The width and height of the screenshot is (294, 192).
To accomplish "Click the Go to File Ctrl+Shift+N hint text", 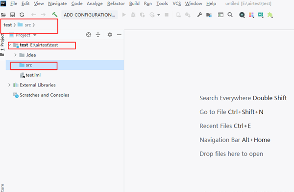I will pyautogui.click(x=232, y=112).
